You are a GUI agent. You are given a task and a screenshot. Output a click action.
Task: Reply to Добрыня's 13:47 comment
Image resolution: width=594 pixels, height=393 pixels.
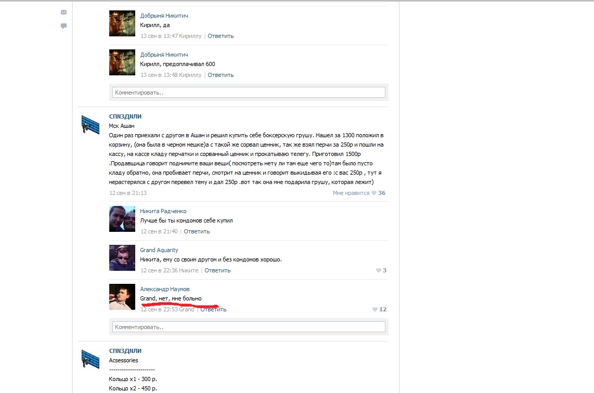pyautogui.click(x=221, y=36)
